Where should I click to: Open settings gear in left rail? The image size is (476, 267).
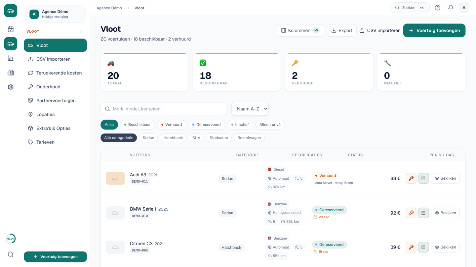(11, 87)
